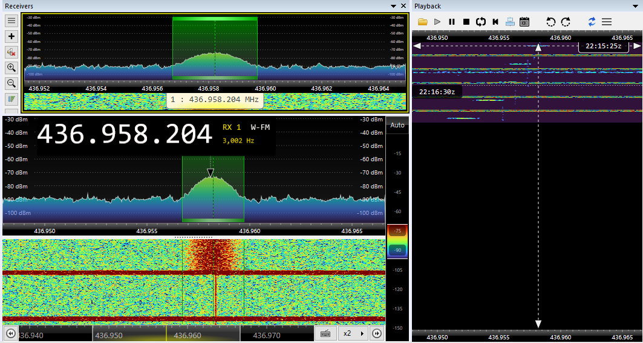Screen dimensions: 643x343
Task: Open the keyboard frequency entry button
Action: click(325, 333)
